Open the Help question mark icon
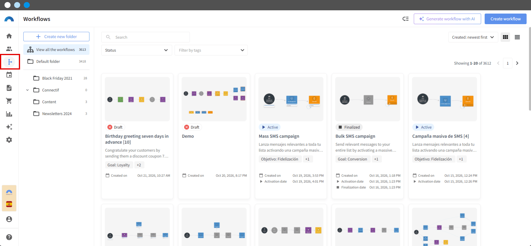 coord(9,237)
